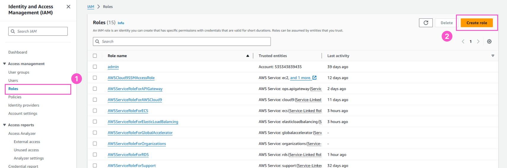Open the Info link beside Roles heading
The image size is (507, 168).
(x=121, y=23)
